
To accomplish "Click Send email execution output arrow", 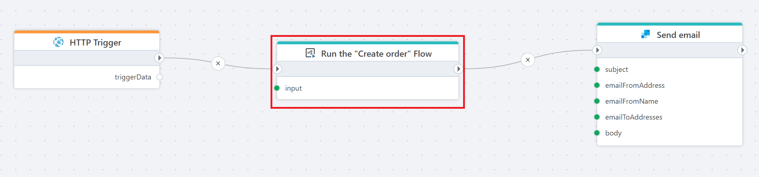I will pos(742,50).
